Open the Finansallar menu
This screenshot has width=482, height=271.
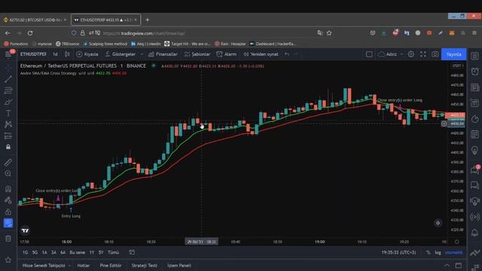click(x=163, y=54)
